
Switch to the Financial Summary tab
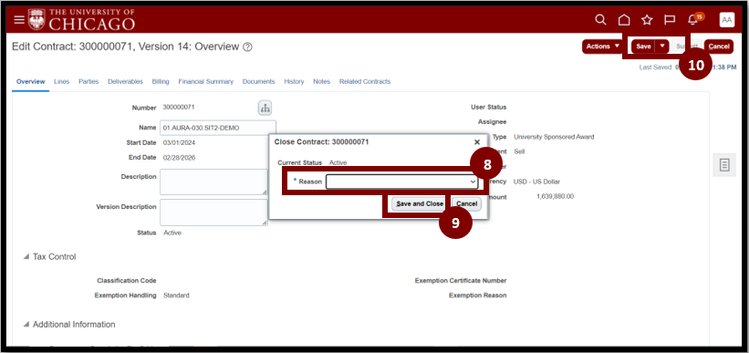pyautogui.click(x=206, y=82)
